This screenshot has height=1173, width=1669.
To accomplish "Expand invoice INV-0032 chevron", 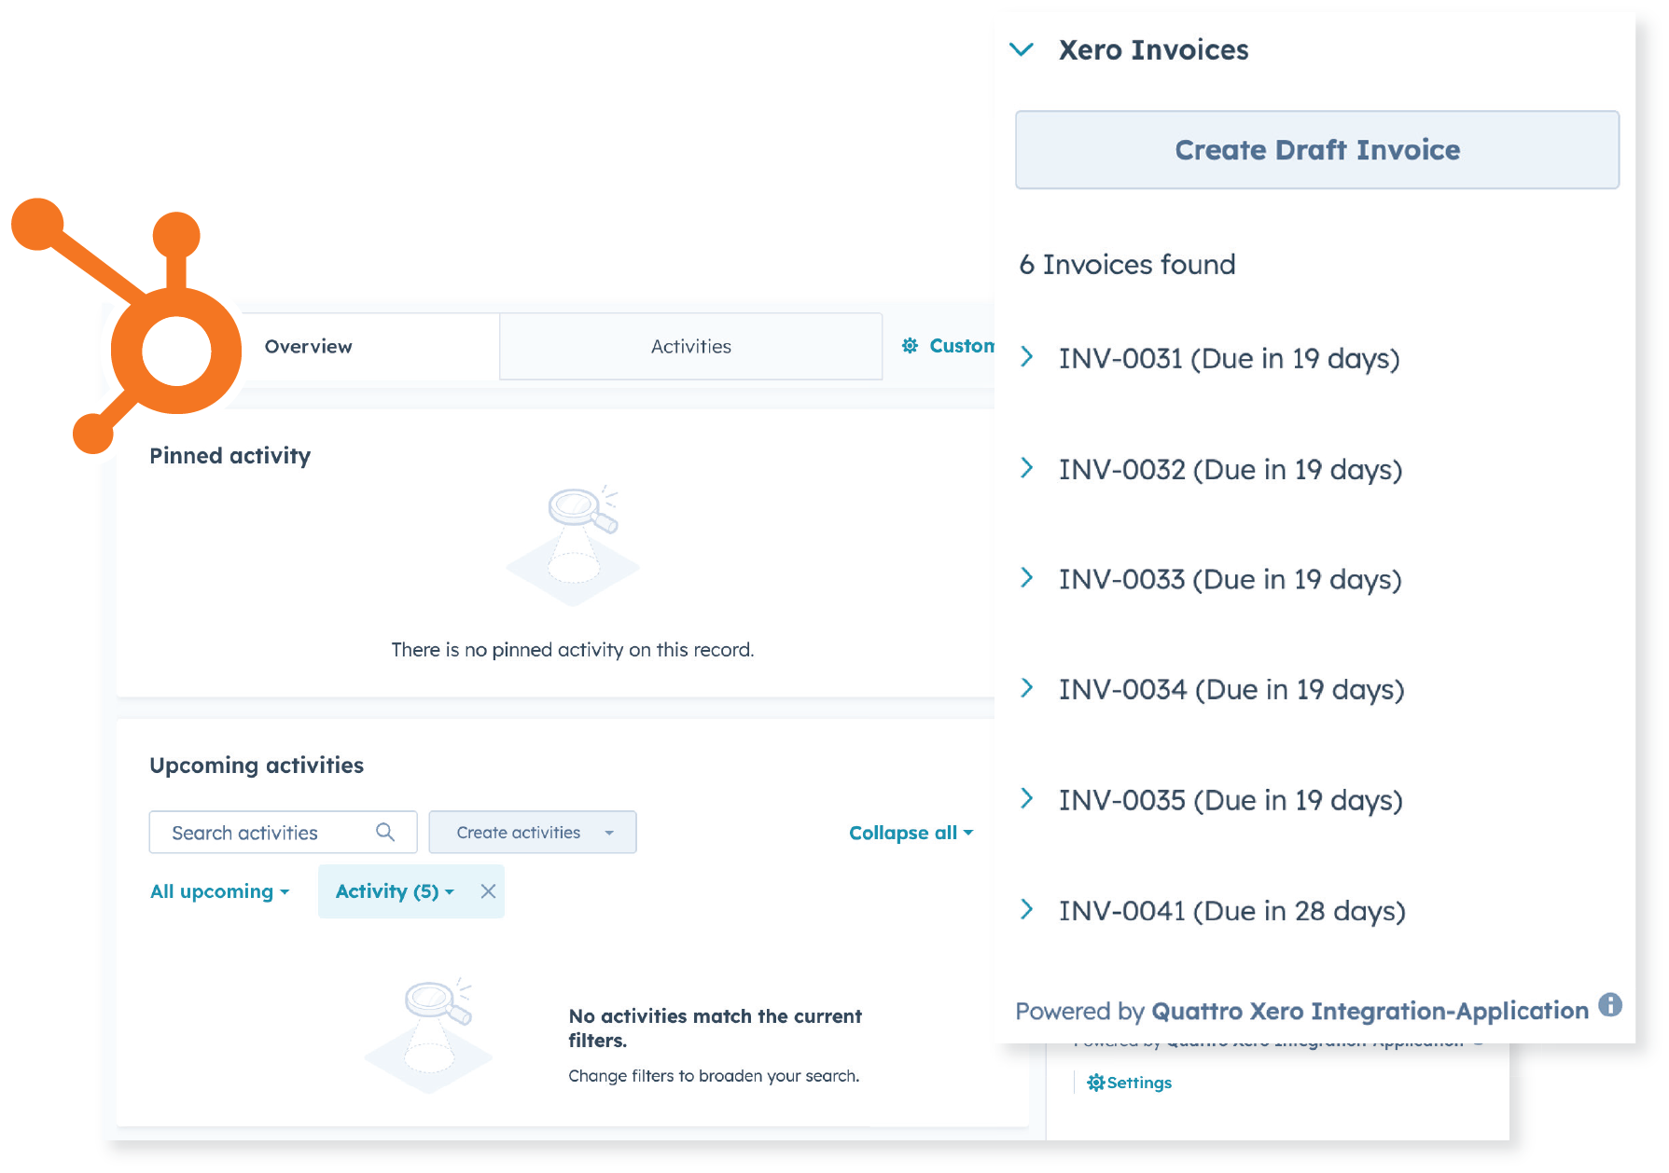I will (1026, 468).
